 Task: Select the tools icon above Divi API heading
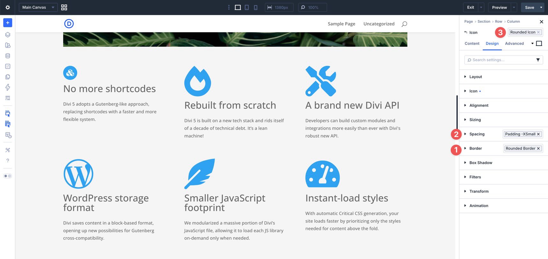tap(321, 81)
